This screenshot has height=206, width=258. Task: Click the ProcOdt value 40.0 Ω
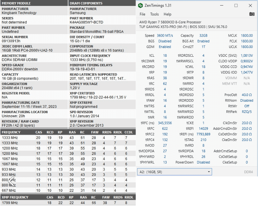(247, 95)
